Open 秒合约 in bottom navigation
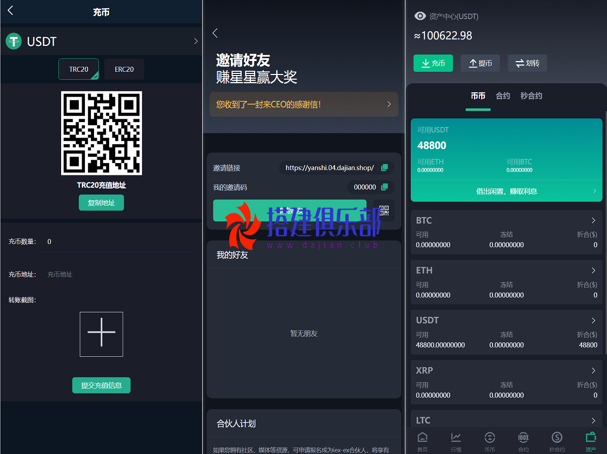The image size is (607, 454). click(557, 442)
